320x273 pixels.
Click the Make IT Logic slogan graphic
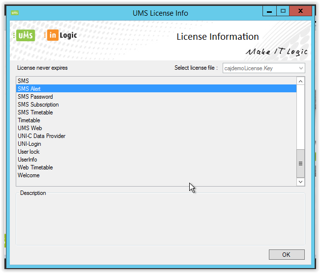point(276,52)
